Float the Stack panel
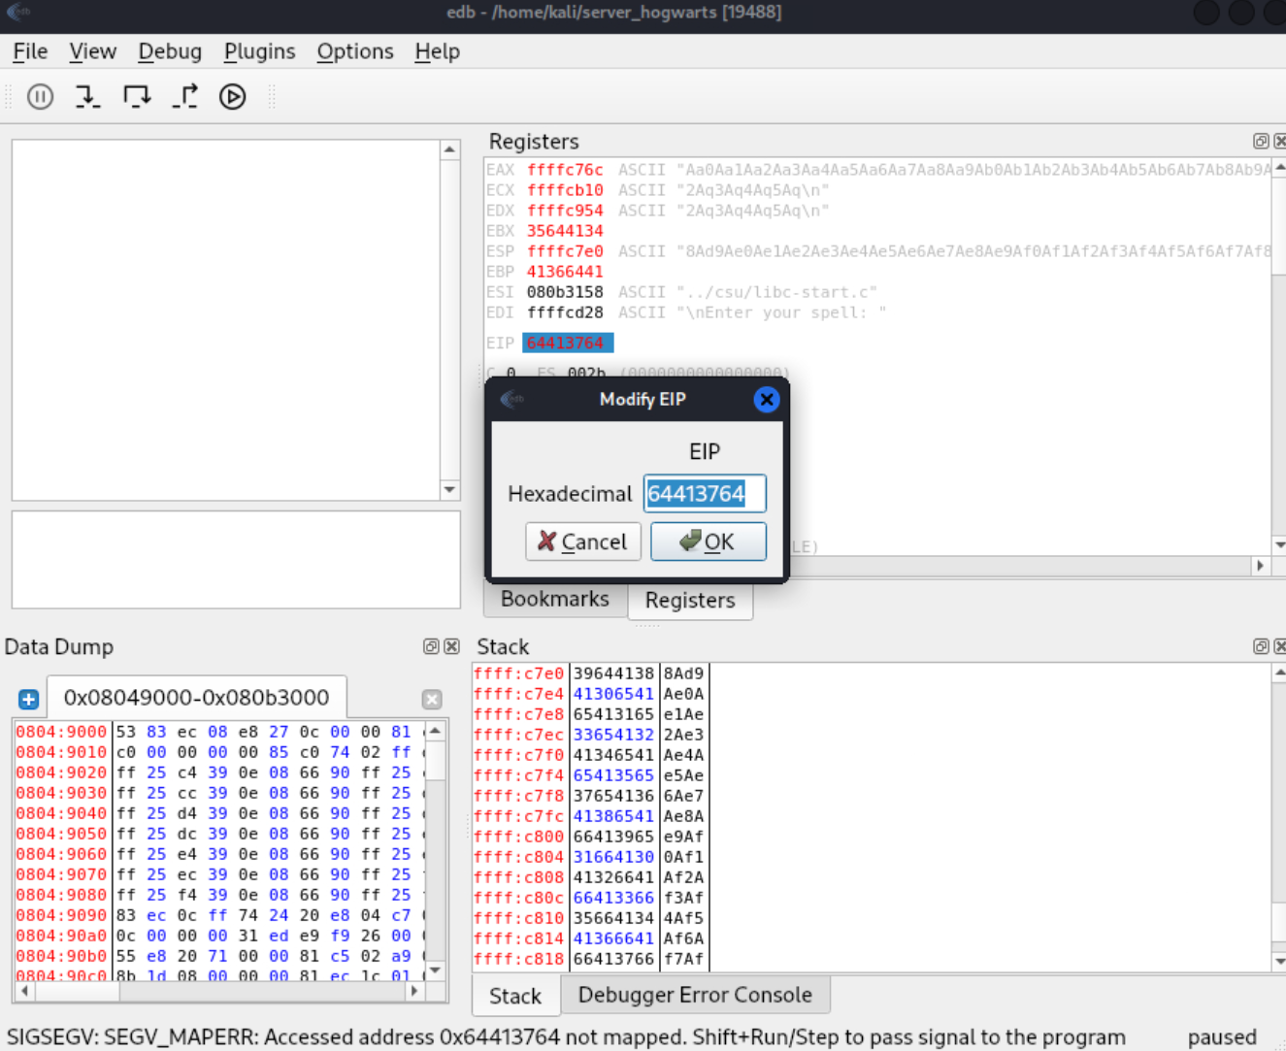Image resolution: width=1286 pixels, height=1051 pixels. pos(1261,646)
